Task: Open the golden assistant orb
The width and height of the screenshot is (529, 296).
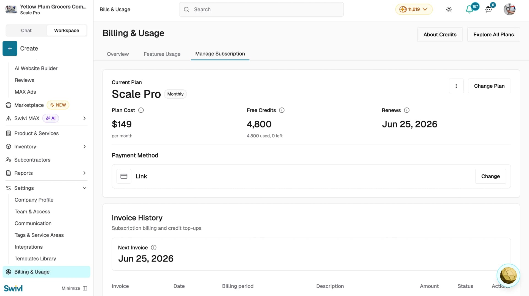Action: (x=508, y=276)
